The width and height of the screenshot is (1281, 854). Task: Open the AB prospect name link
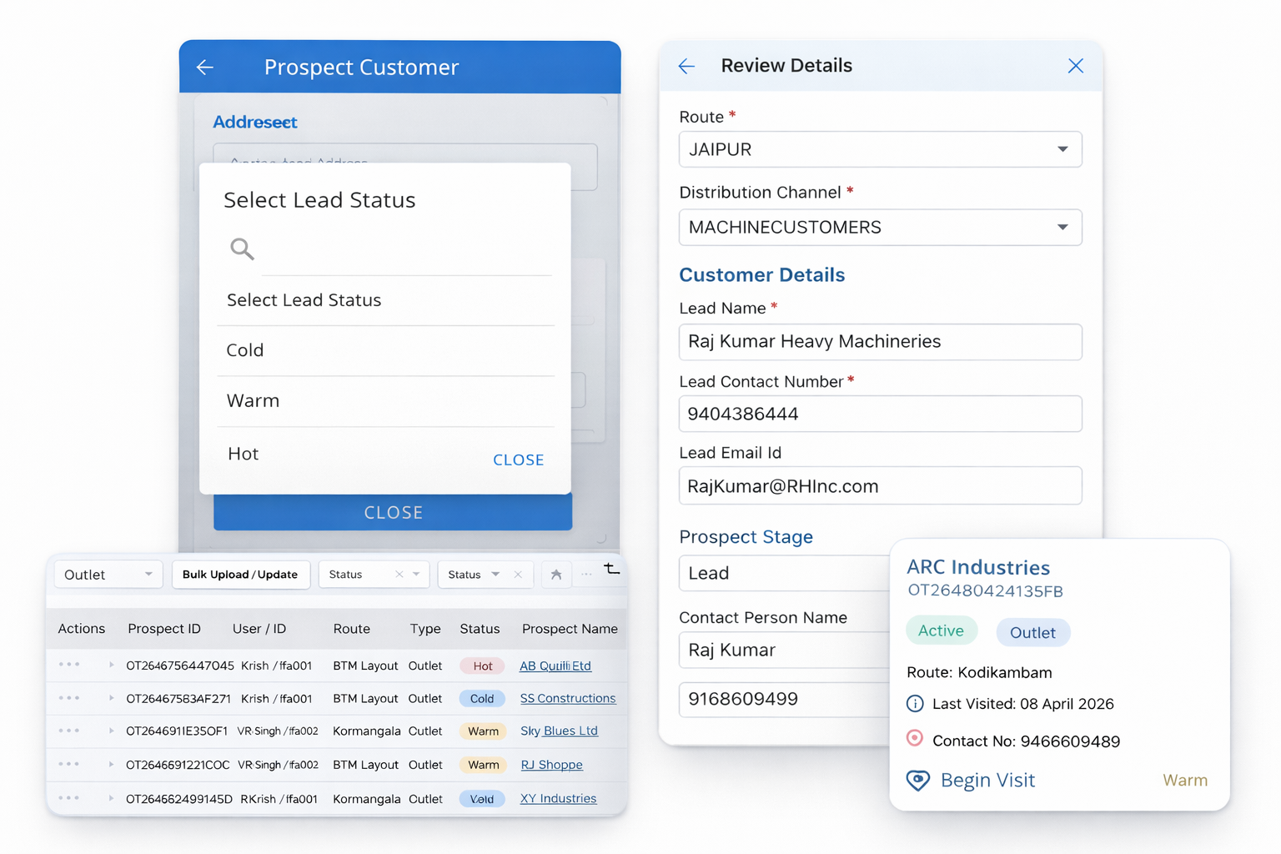tap(555, 666)
